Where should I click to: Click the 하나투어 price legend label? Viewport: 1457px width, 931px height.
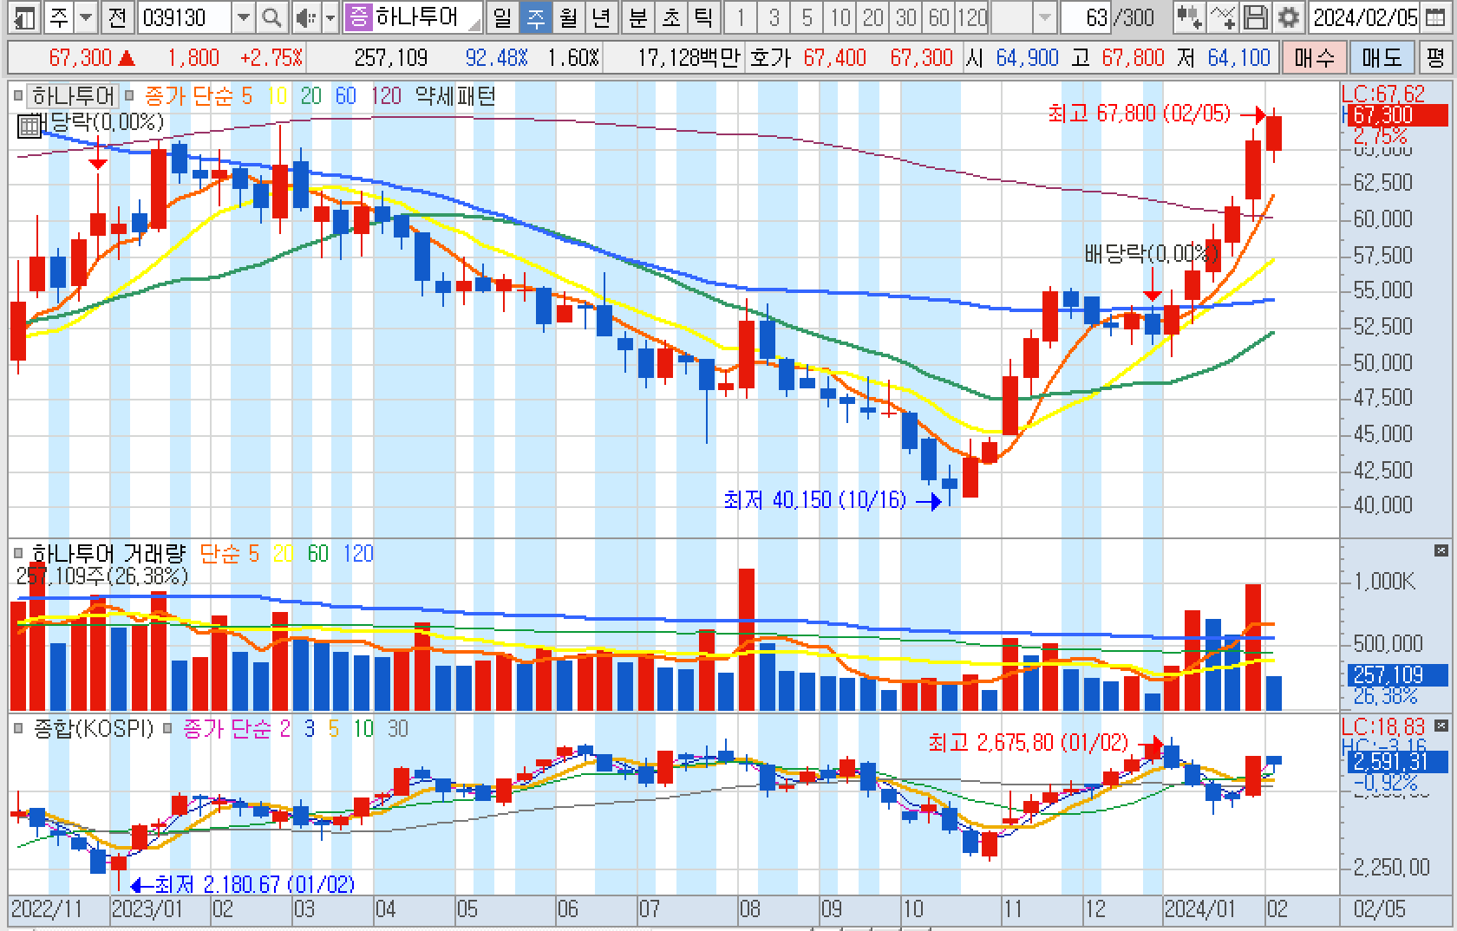click(73, 96)
